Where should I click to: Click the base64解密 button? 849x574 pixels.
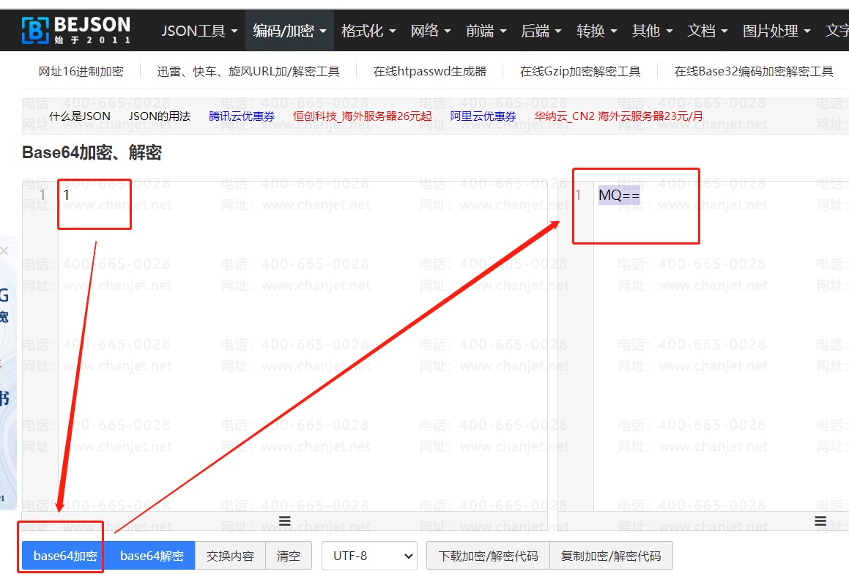(x=152, y=556)
